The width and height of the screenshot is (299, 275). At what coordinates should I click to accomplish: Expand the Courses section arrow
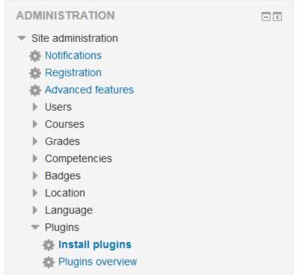(x=35, y=124)
